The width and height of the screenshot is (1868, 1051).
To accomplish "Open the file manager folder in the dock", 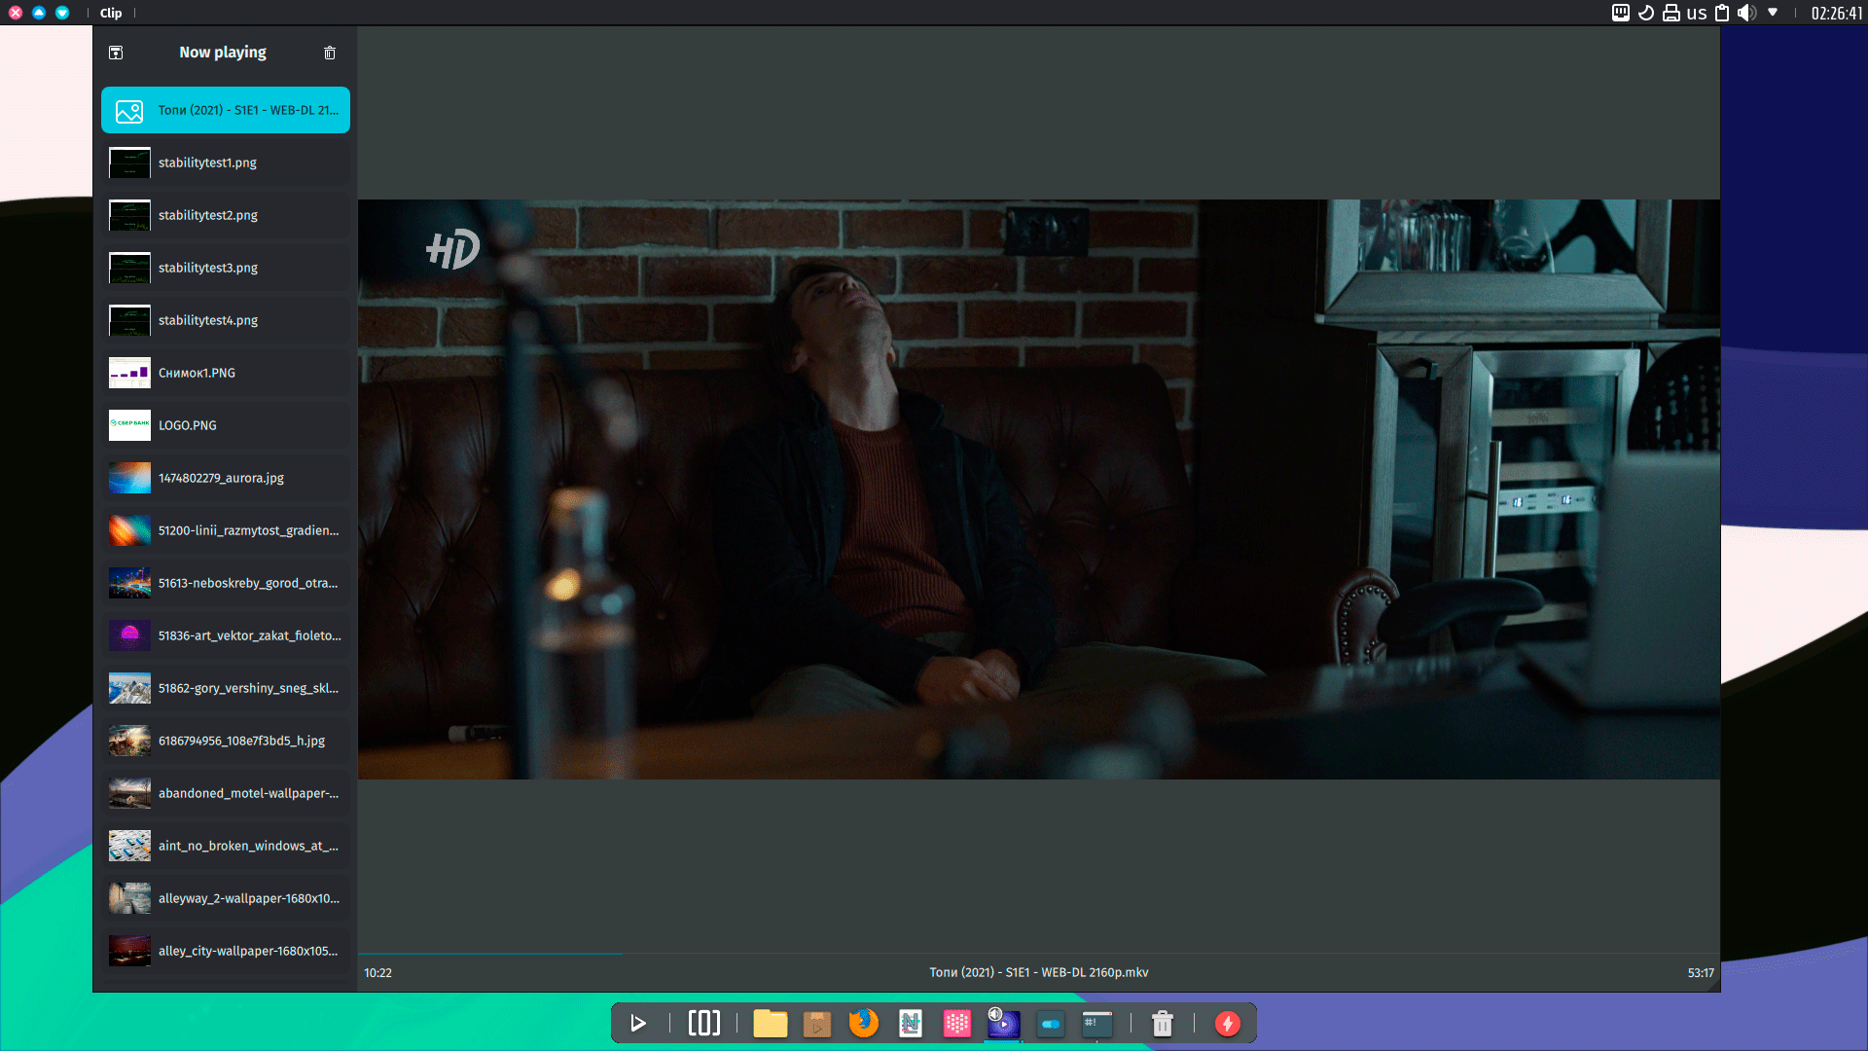I will point(770,1024).
